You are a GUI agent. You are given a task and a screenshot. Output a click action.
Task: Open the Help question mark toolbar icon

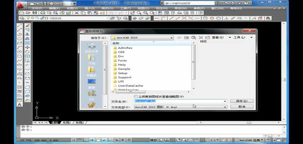pyautogui.click(x=201, y=13)
